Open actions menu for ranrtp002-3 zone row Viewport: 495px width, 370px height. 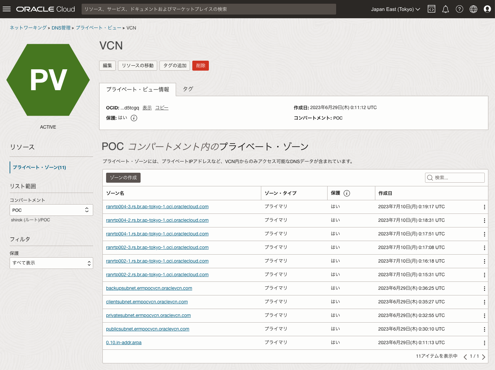click(x=484, y=248)
